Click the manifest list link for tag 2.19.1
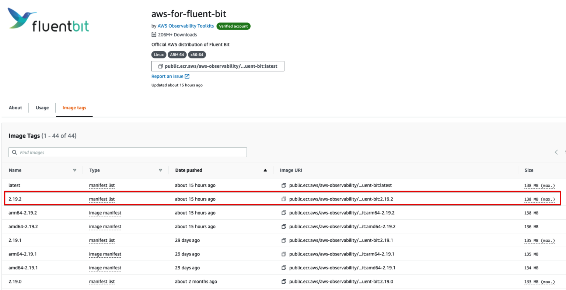 click(102, 240)
